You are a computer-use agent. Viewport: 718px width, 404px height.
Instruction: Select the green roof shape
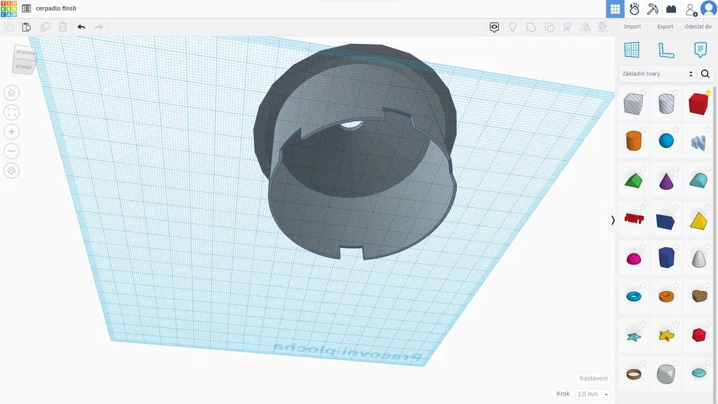[x=634, y=181]
